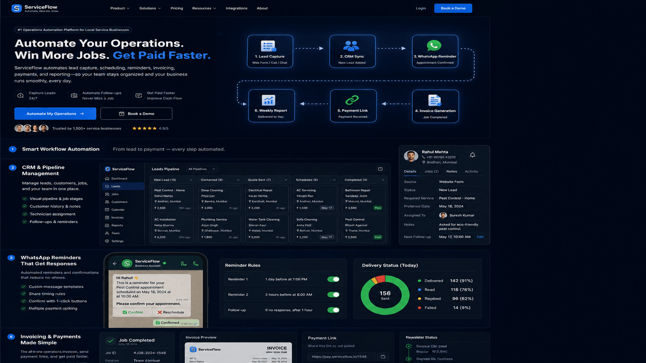This screenshot has height=363, width=646.
Task: Click the Dashboard sidebar icon
Action: (x=107, y=179)
